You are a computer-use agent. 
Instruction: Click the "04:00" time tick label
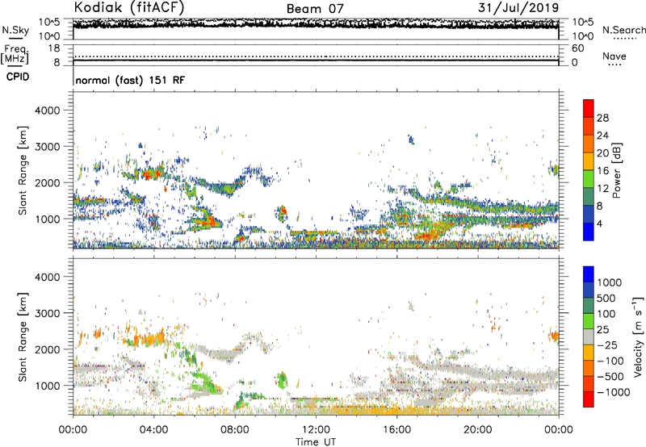point(153,430)
